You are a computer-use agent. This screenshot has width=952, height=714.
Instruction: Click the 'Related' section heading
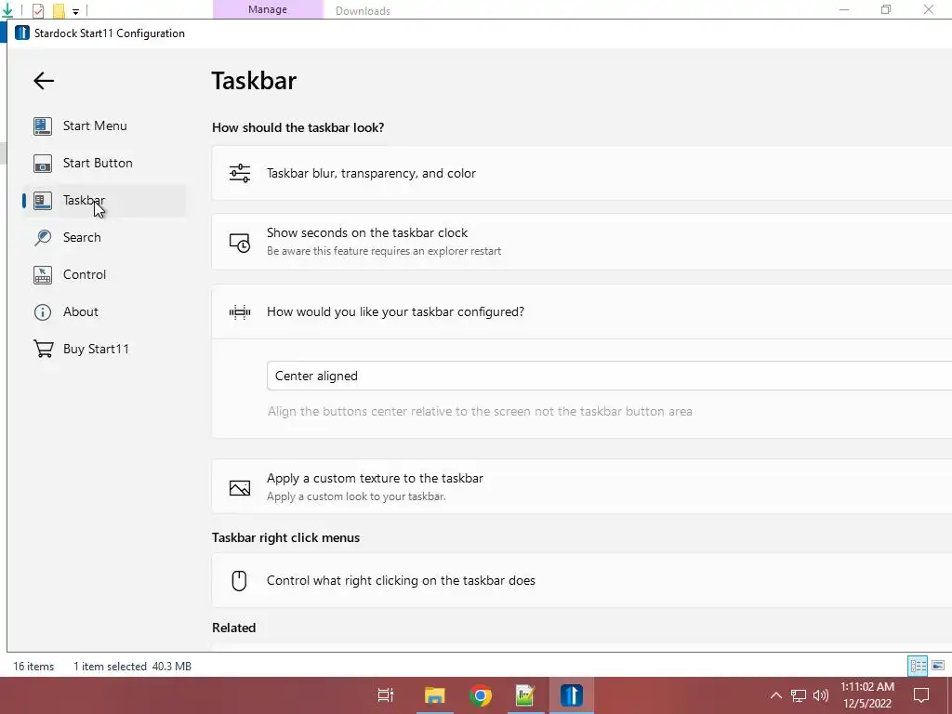pyautogui.click(x=233, y=628)
